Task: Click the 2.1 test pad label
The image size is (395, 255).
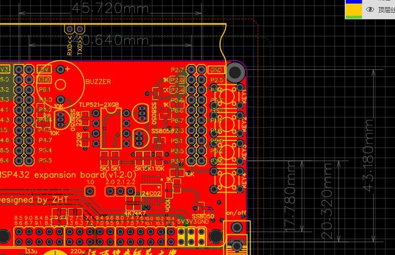Action: tap(120, 182)
